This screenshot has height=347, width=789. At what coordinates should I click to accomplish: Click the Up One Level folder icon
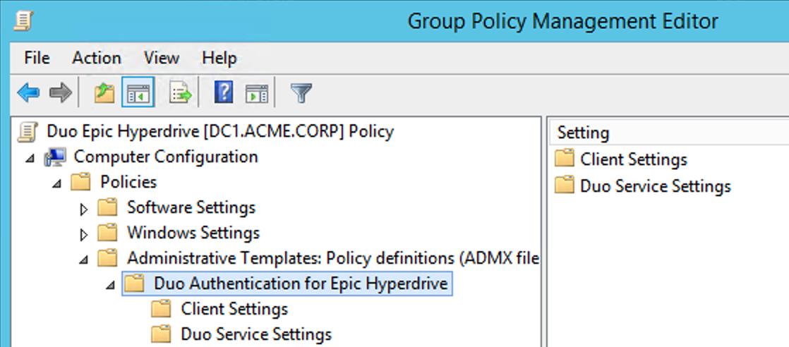click(104, 92)
